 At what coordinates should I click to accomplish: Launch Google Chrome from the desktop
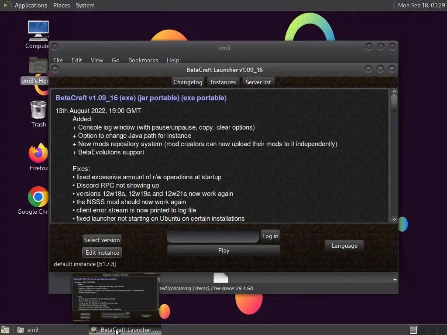(x=34, y=201)
